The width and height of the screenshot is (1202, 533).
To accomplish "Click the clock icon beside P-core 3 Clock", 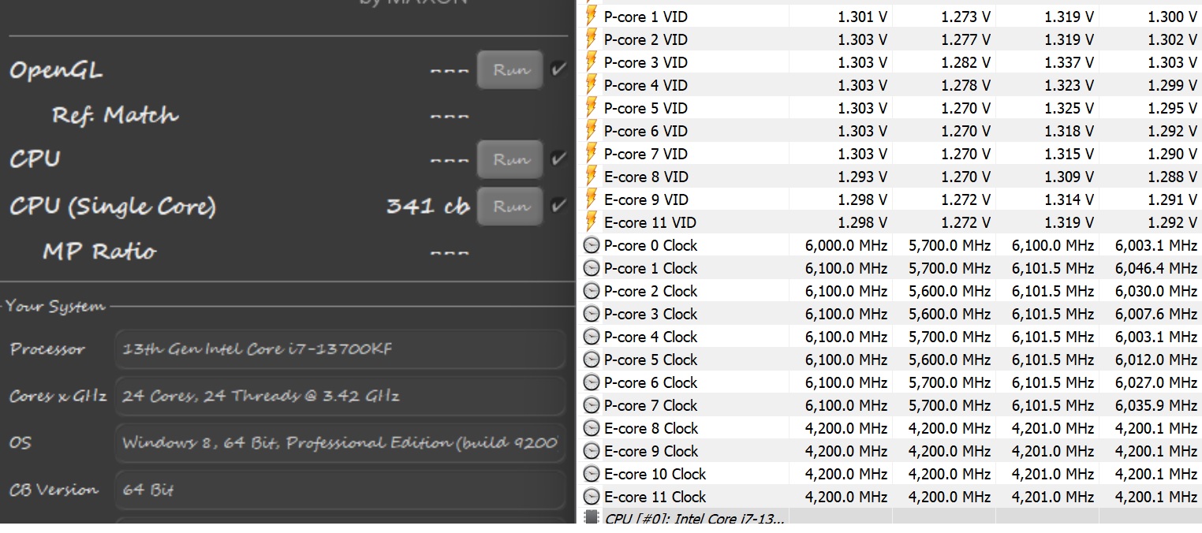I will (592, 314).
